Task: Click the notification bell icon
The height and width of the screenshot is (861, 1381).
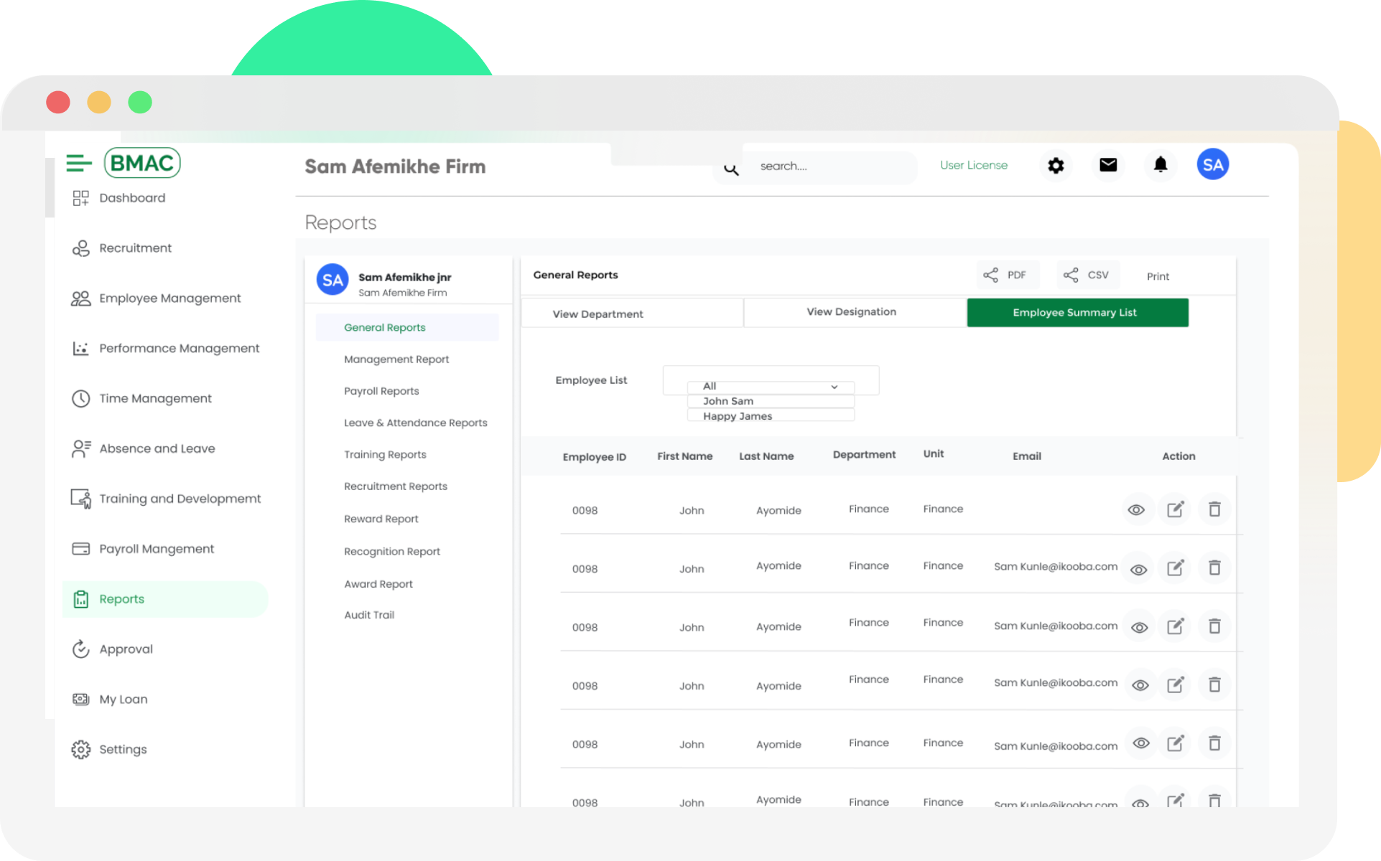Action: point(1160,165)
